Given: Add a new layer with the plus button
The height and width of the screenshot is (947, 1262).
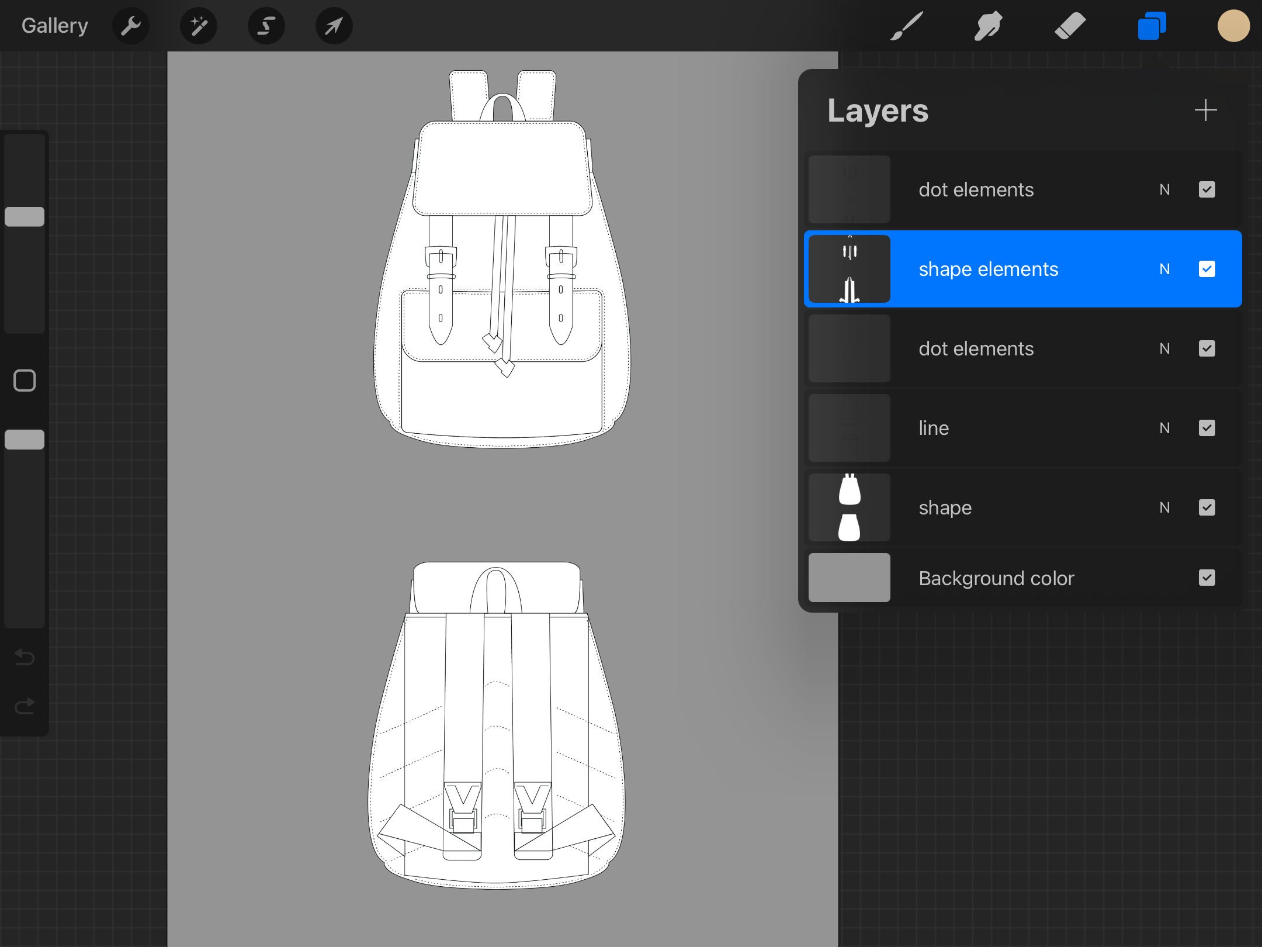Looking at the screenshot, I should tap(1206, 110).
